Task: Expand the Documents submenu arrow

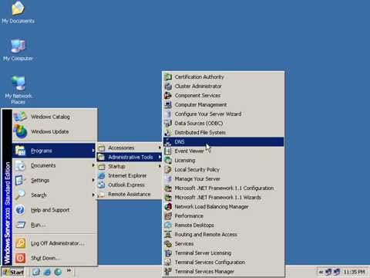Action: click(x=93, y=165)
